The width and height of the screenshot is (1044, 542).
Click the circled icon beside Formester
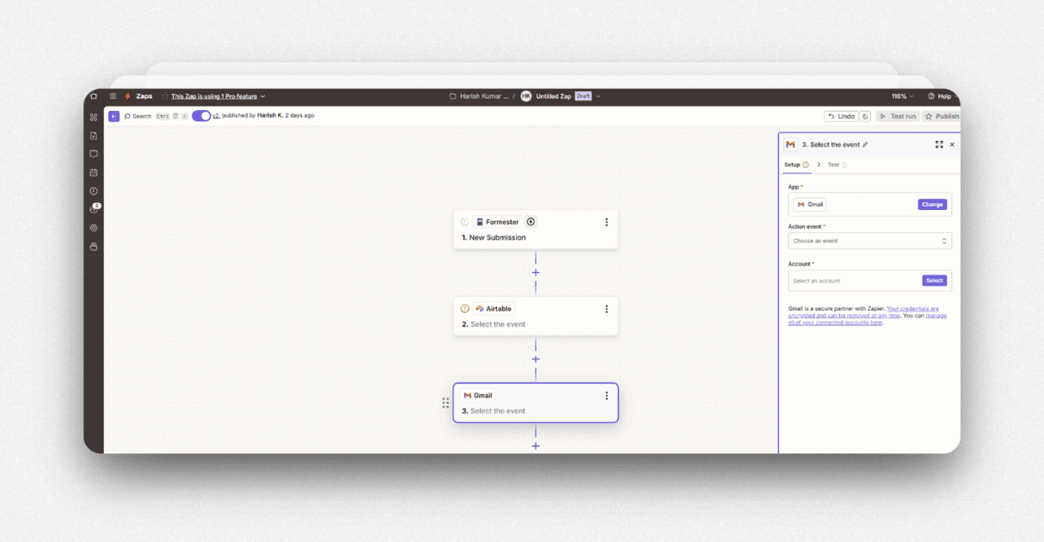(531, 222)
